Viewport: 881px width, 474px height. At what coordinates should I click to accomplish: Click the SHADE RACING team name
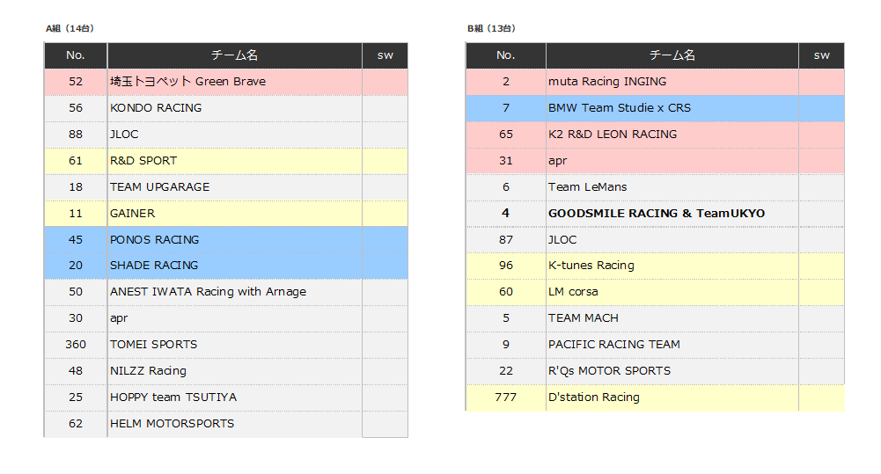click(154, 266)
